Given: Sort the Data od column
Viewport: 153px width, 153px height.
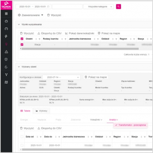Looking at the screenshot, I should tap(37, 137).
